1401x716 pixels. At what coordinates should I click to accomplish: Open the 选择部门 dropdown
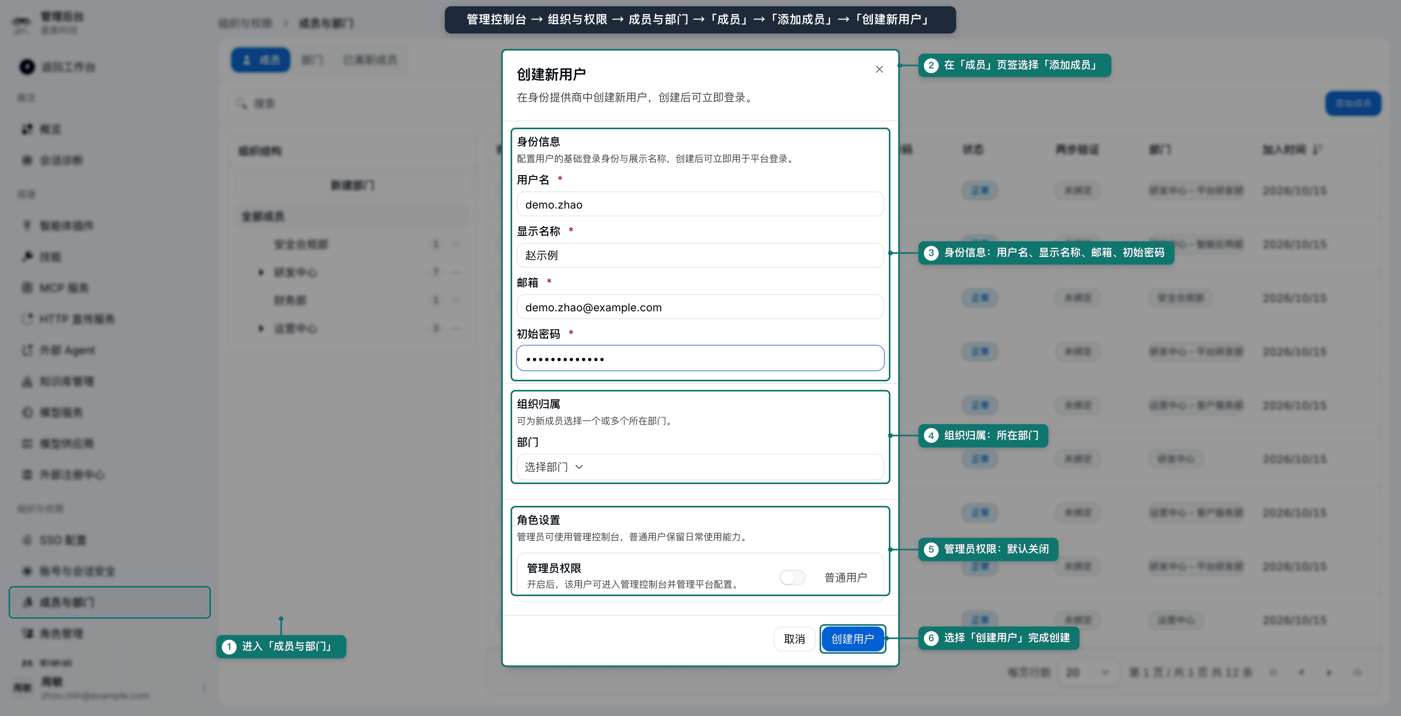700,467
